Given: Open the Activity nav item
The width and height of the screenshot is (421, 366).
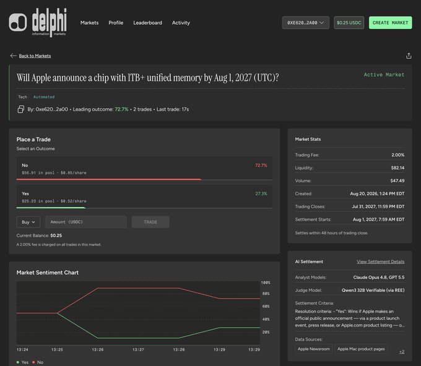Looking at the screenshot, I should pyautogui.click(x=181, y=23).
